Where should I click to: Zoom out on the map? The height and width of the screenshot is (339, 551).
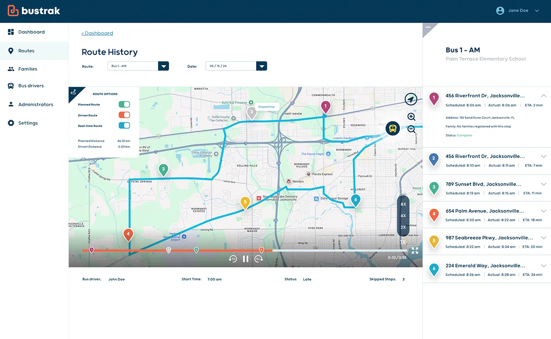click(x=411, y=129)
